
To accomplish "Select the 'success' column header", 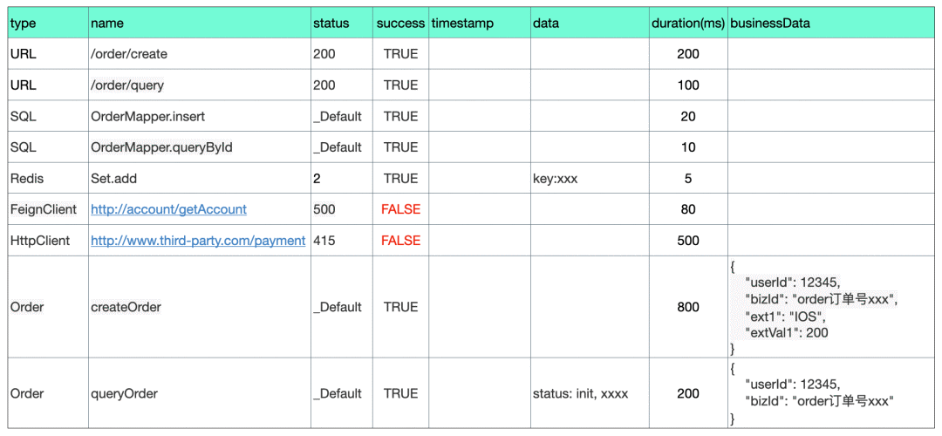I will pos(400,24).
